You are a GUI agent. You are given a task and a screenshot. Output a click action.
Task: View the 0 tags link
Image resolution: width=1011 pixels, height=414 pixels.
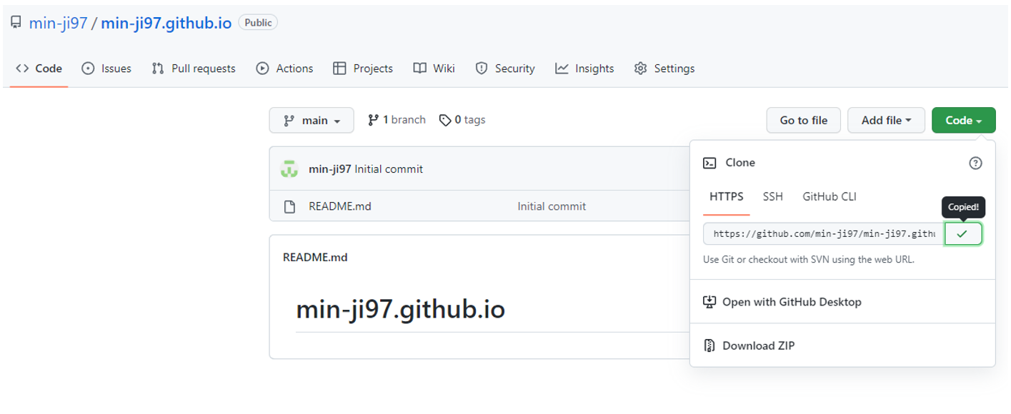pos(462,120)
